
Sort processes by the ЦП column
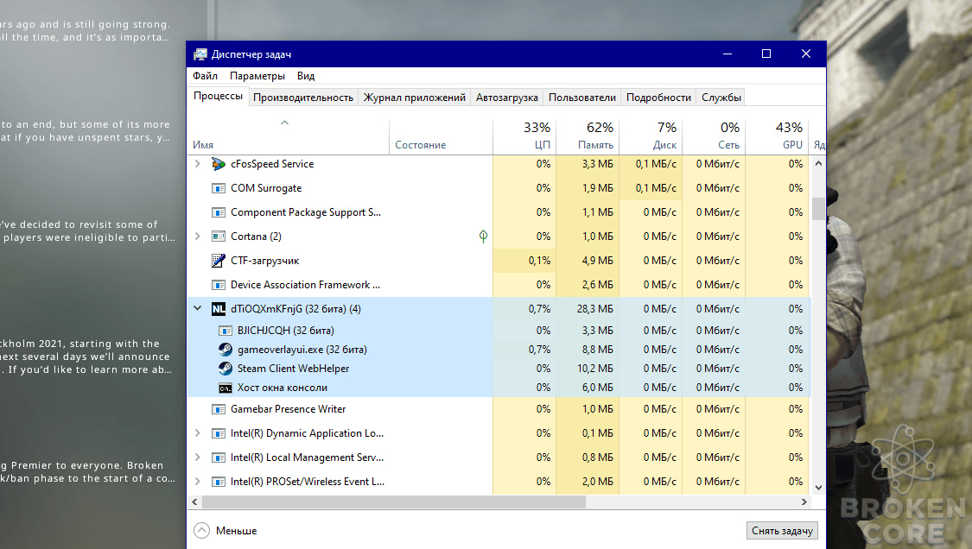click(x=524, y=136)
